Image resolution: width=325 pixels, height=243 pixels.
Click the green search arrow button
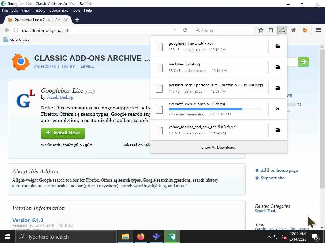(x=303, y=62)
